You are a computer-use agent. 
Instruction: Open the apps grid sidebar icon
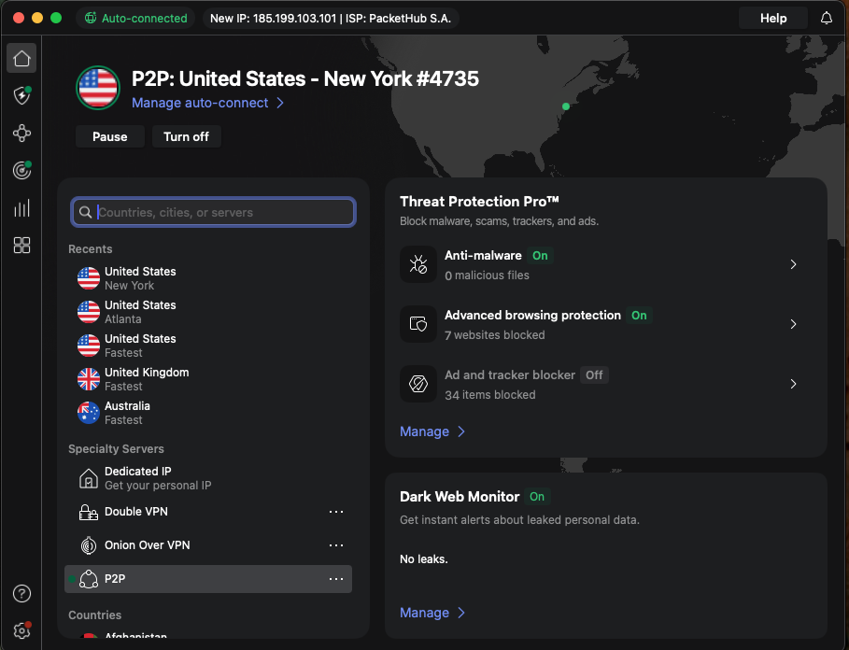21,246
